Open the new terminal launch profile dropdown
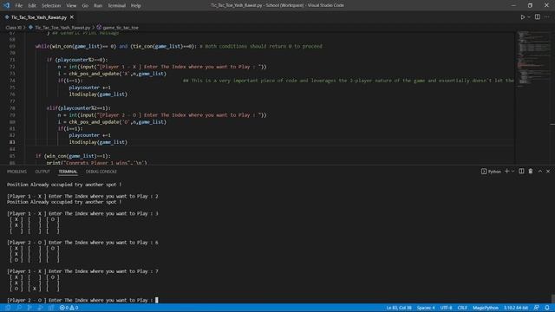 coord(513,172)
